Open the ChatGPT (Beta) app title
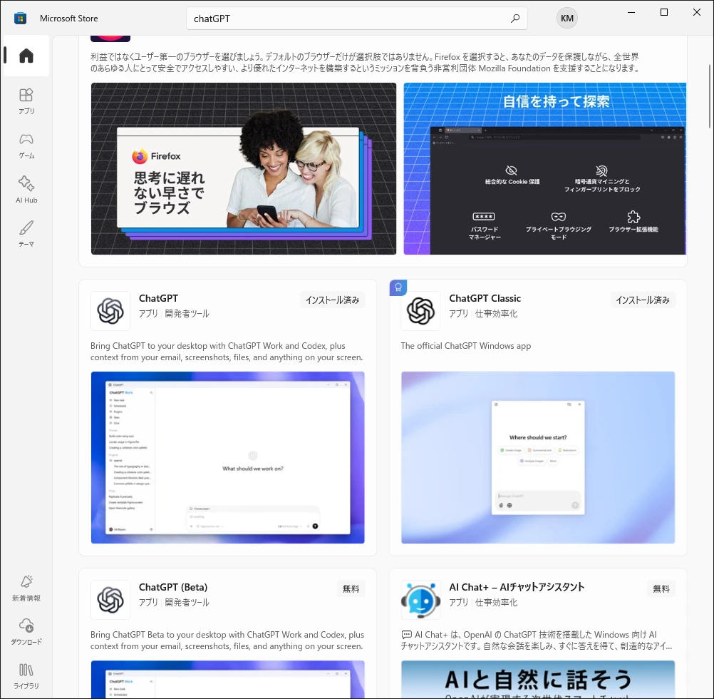714x699 pixels. (x=173, y=587)
